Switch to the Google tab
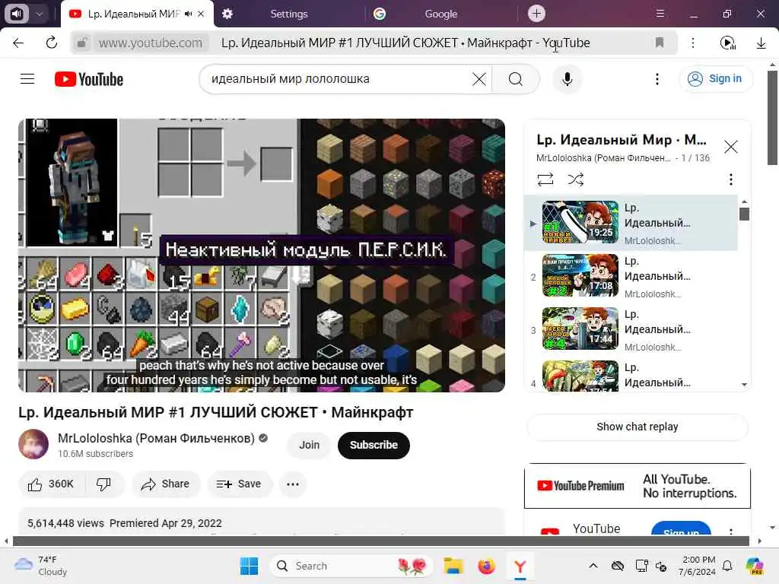The width and height of the screenshot is (779, 584). point(440,14)
